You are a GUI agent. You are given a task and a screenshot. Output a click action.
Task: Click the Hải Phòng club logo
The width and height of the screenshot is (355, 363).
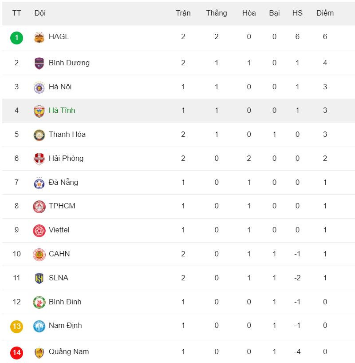(x=39, y=159)
